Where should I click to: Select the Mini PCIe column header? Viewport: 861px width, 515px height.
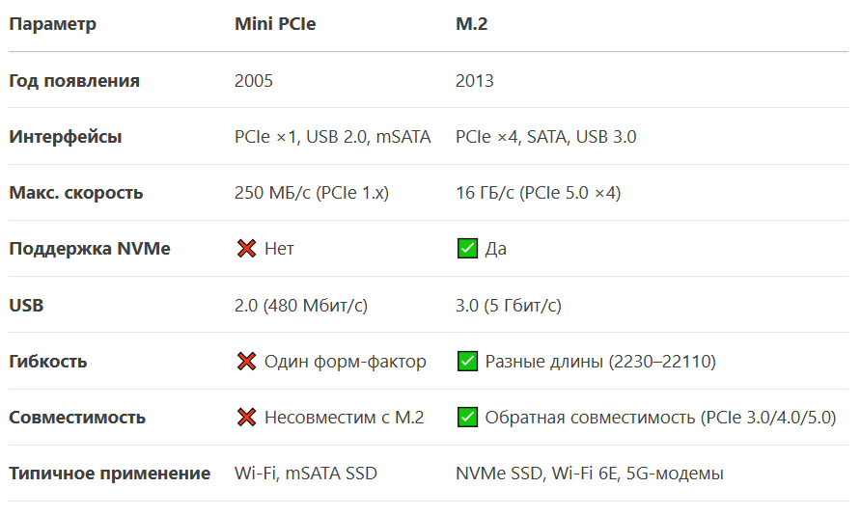(x=275, y=24)
